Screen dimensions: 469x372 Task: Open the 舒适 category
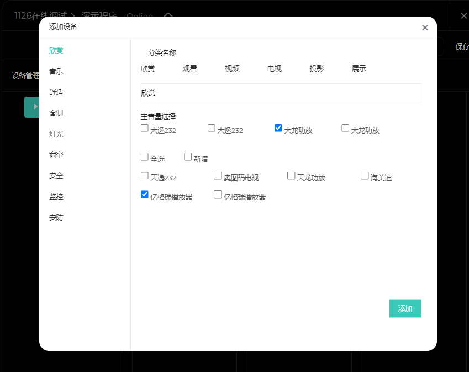pos(56,92)
